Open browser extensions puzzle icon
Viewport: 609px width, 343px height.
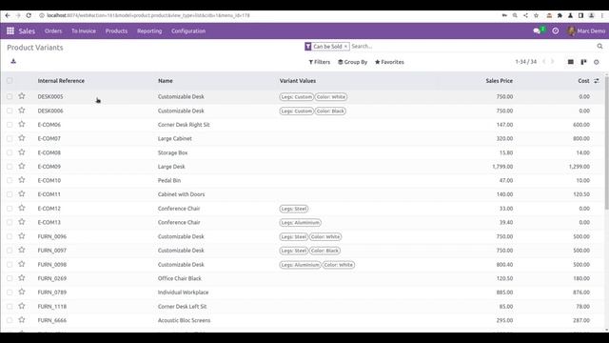[560, 15]
